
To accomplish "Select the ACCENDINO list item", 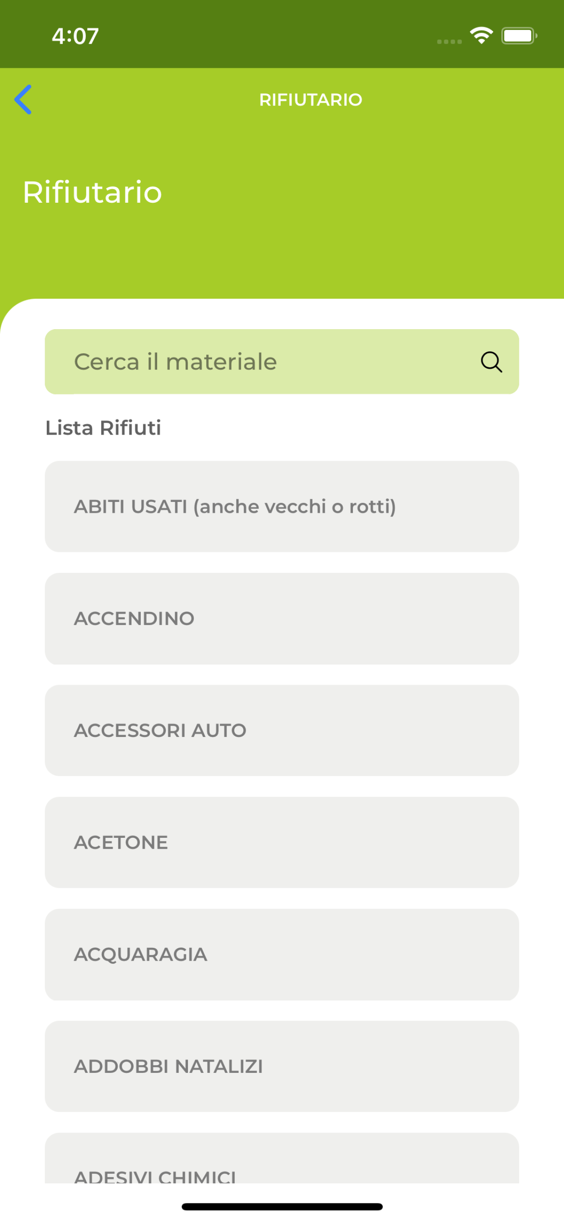I will coord(282,618).
